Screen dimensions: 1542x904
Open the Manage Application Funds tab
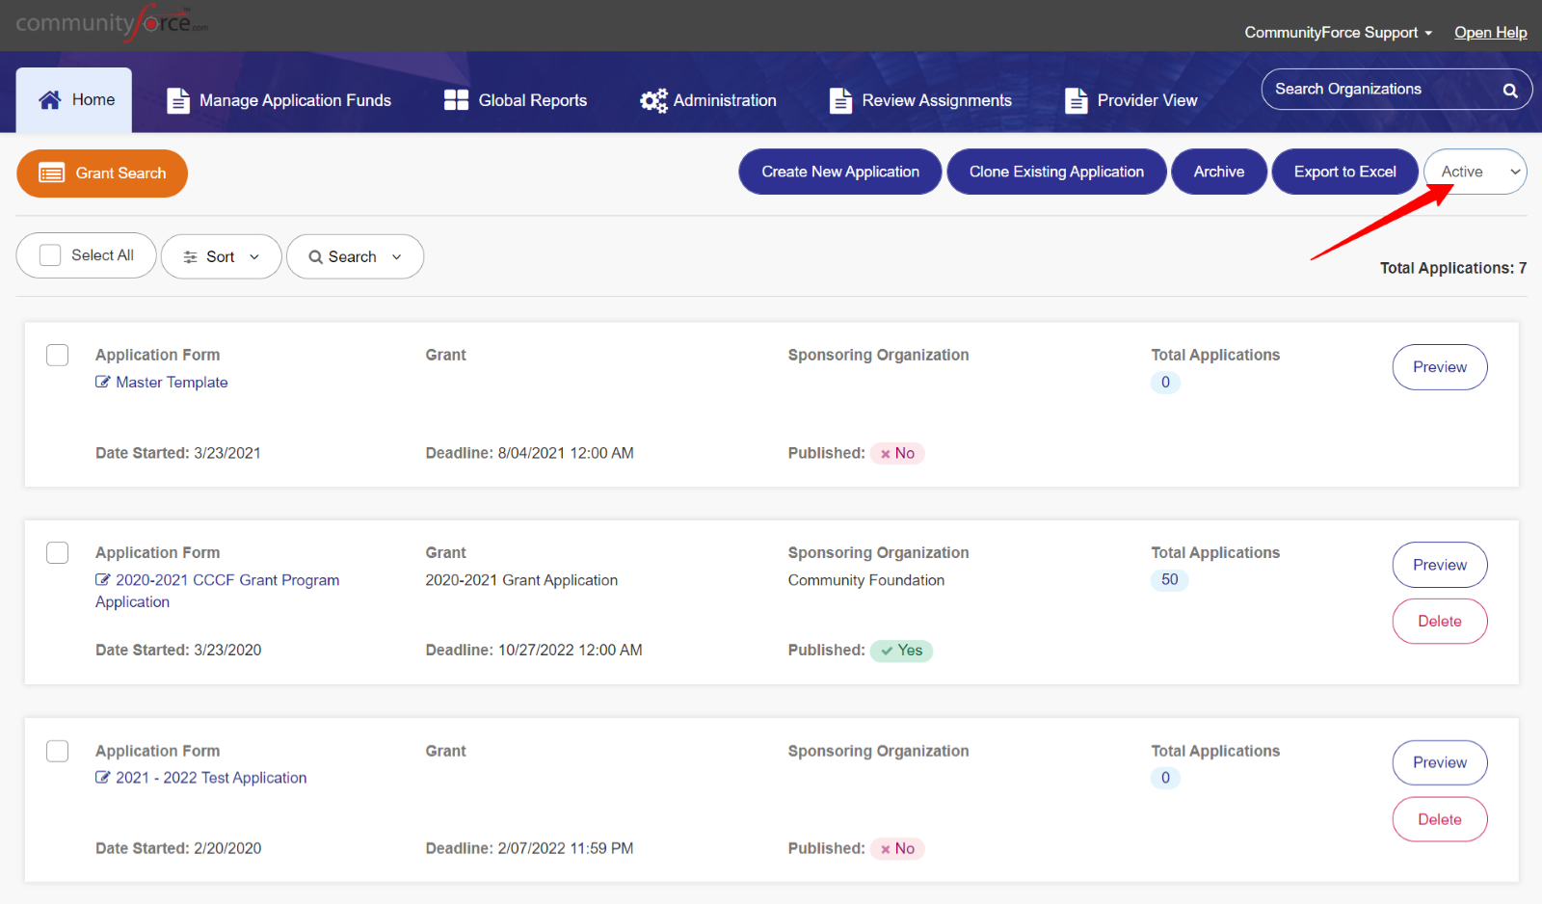click(x=279, y=100)
